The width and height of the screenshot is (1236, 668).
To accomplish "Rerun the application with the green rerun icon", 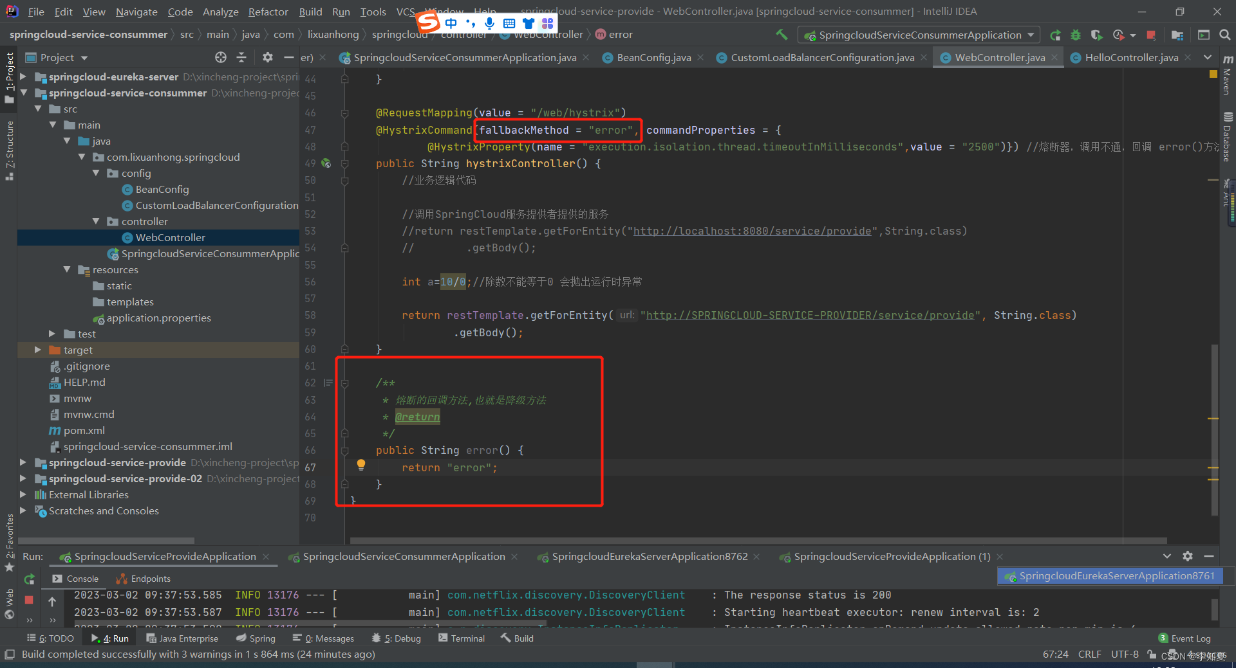I will click(x=1055, y=35).
